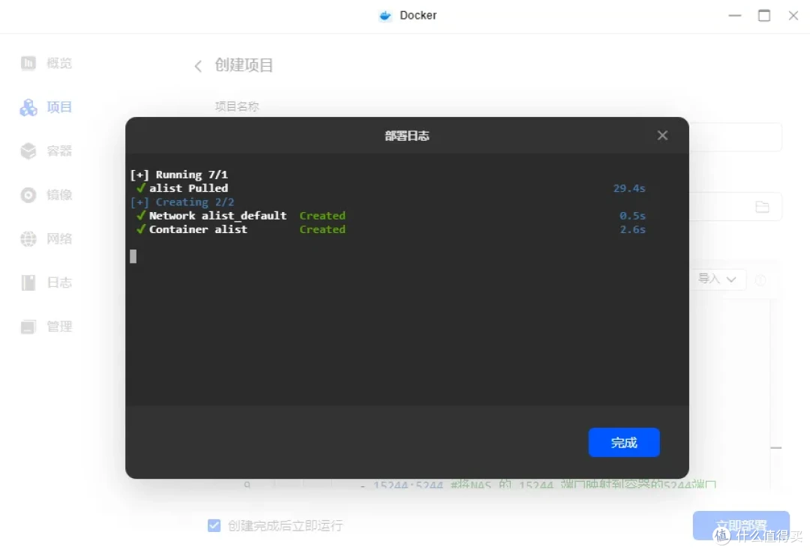810x553 pixels.
Task: Select the '[+] Running 7/1' log line
Action: 178,175
